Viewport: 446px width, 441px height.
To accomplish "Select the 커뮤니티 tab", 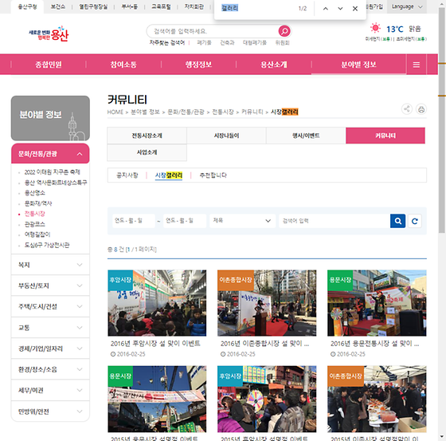I will [x=385, y=136].
